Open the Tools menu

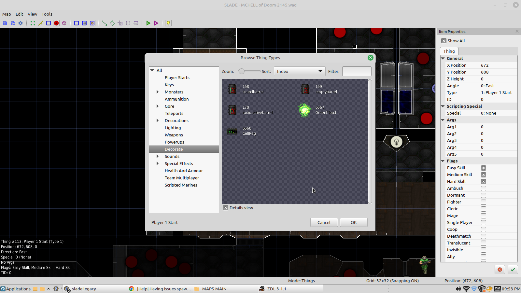tap(47, 14)
